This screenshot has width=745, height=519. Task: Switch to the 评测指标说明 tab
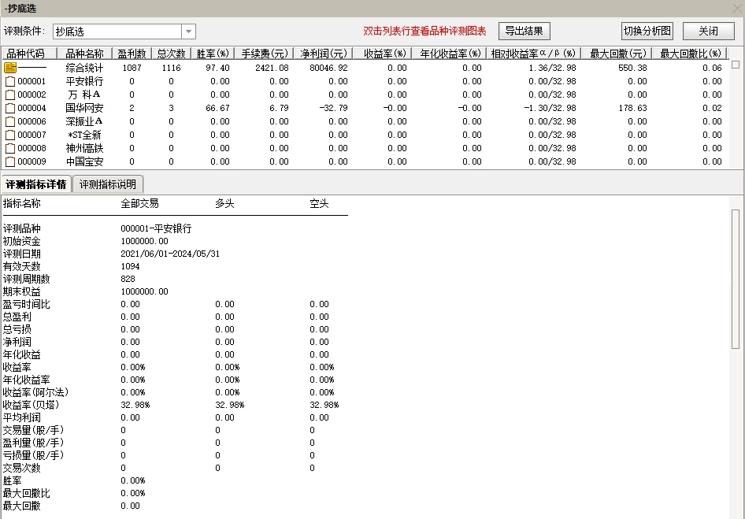(107, 184)
